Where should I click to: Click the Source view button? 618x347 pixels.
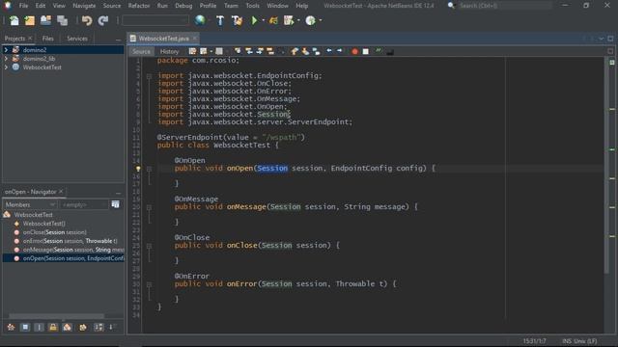[141, 51]
